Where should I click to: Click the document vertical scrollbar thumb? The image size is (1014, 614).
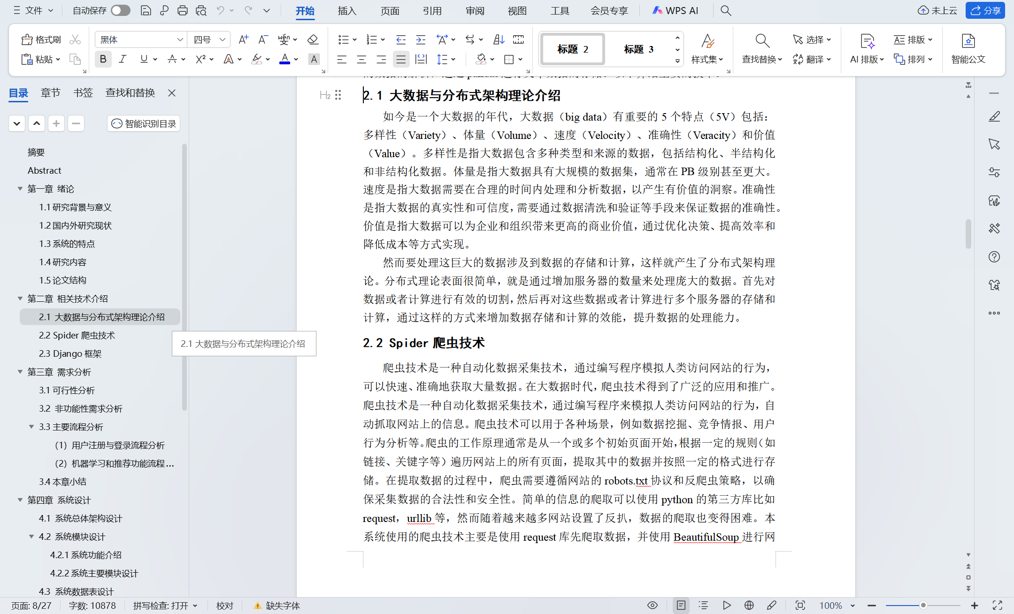968,233
